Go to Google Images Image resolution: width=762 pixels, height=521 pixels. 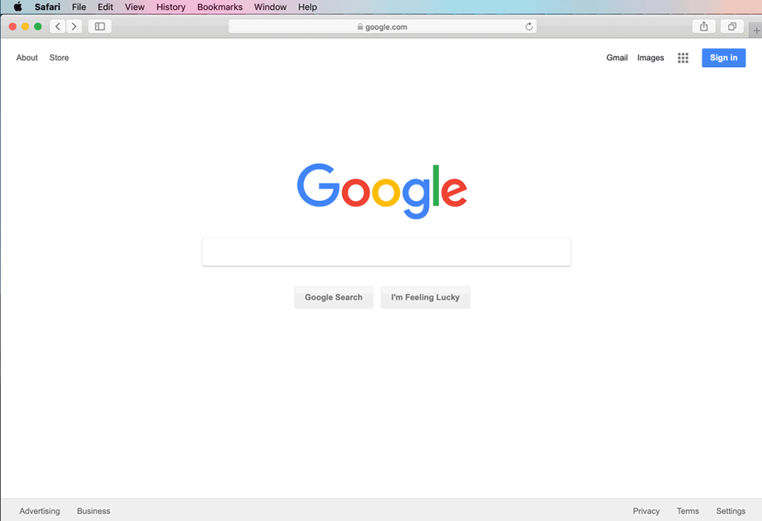650,58
